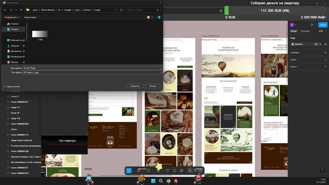Open the user avatar A menu
Viewport: 329px width, 185px height.
click(292, 25)
